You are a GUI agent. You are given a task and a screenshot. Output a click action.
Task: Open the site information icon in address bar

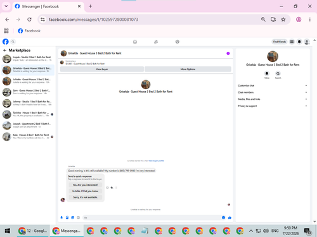42,20
